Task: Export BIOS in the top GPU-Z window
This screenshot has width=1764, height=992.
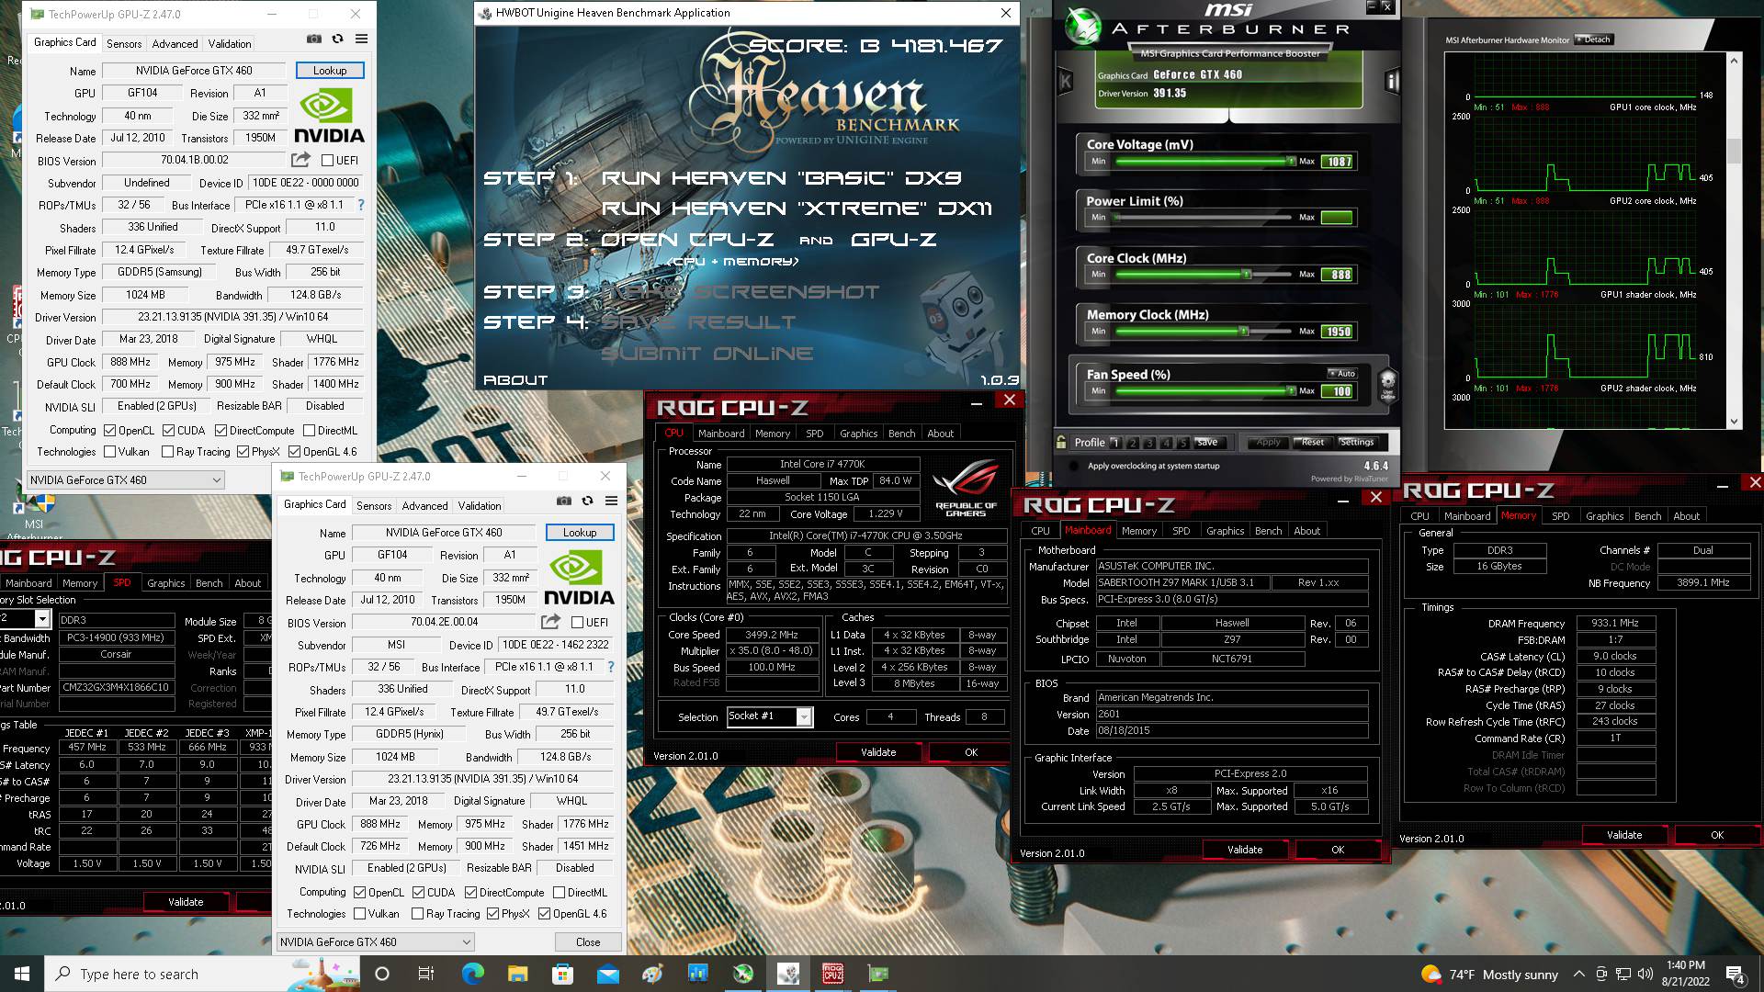Action: click(x=300, y=160)
